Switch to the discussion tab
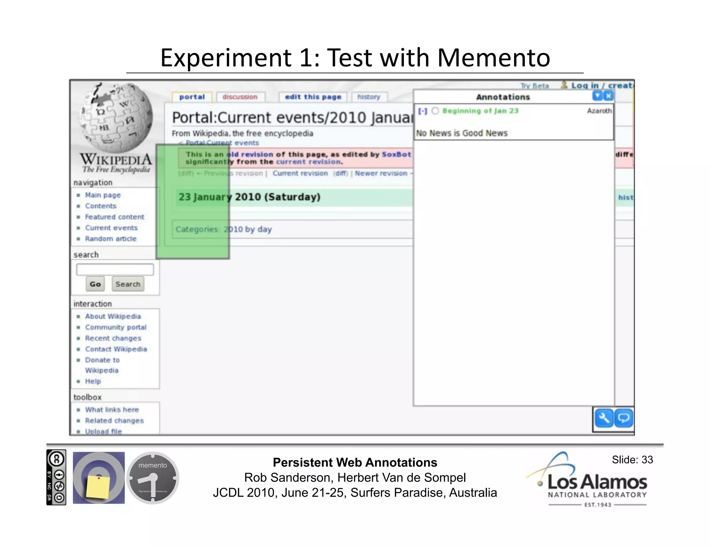Screen dimensions: 710x548 click(240, 97)
